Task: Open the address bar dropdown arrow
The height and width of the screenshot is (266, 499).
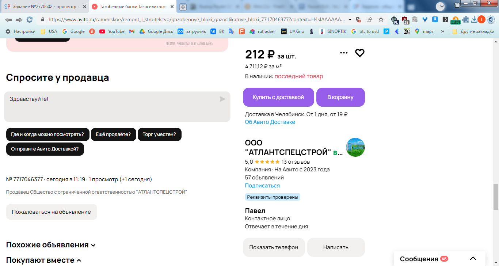Action: pyautogui.click(x=350, y=19)
